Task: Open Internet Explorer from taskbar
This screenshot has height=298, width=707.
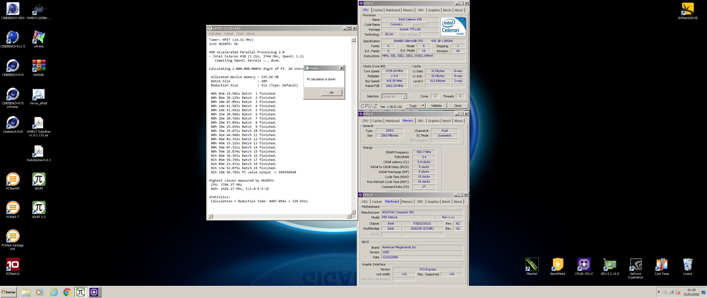Action: (x=53, y=292)
